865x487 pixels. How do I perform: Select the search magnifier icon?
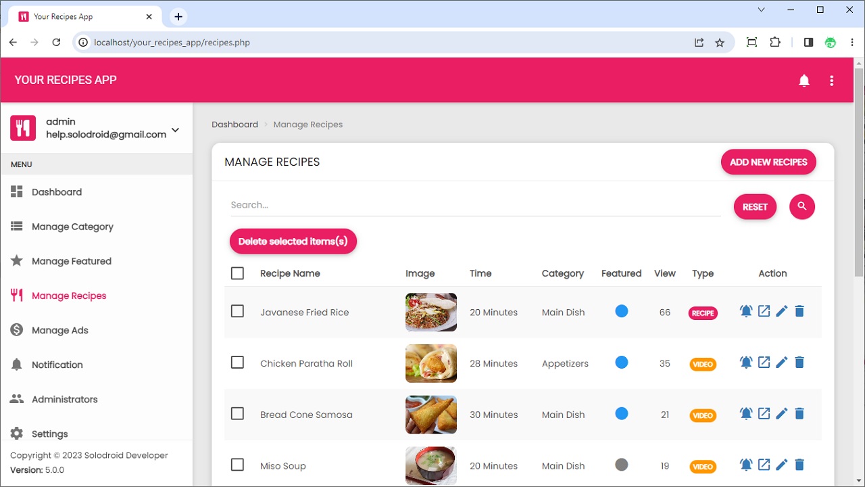[802, 206]
